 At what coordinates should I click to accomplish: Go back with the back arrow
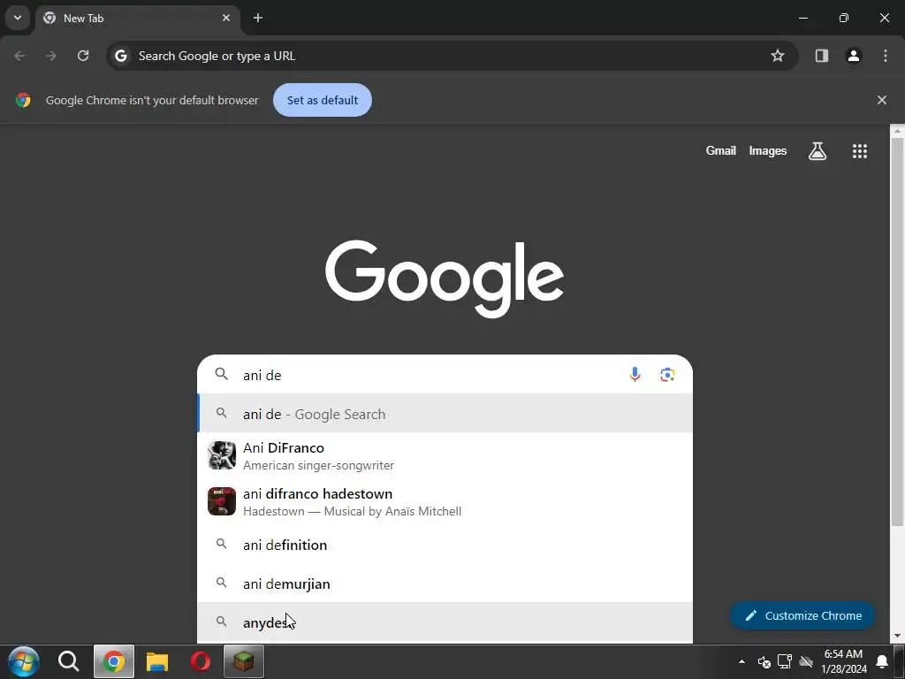click(19, 56)
